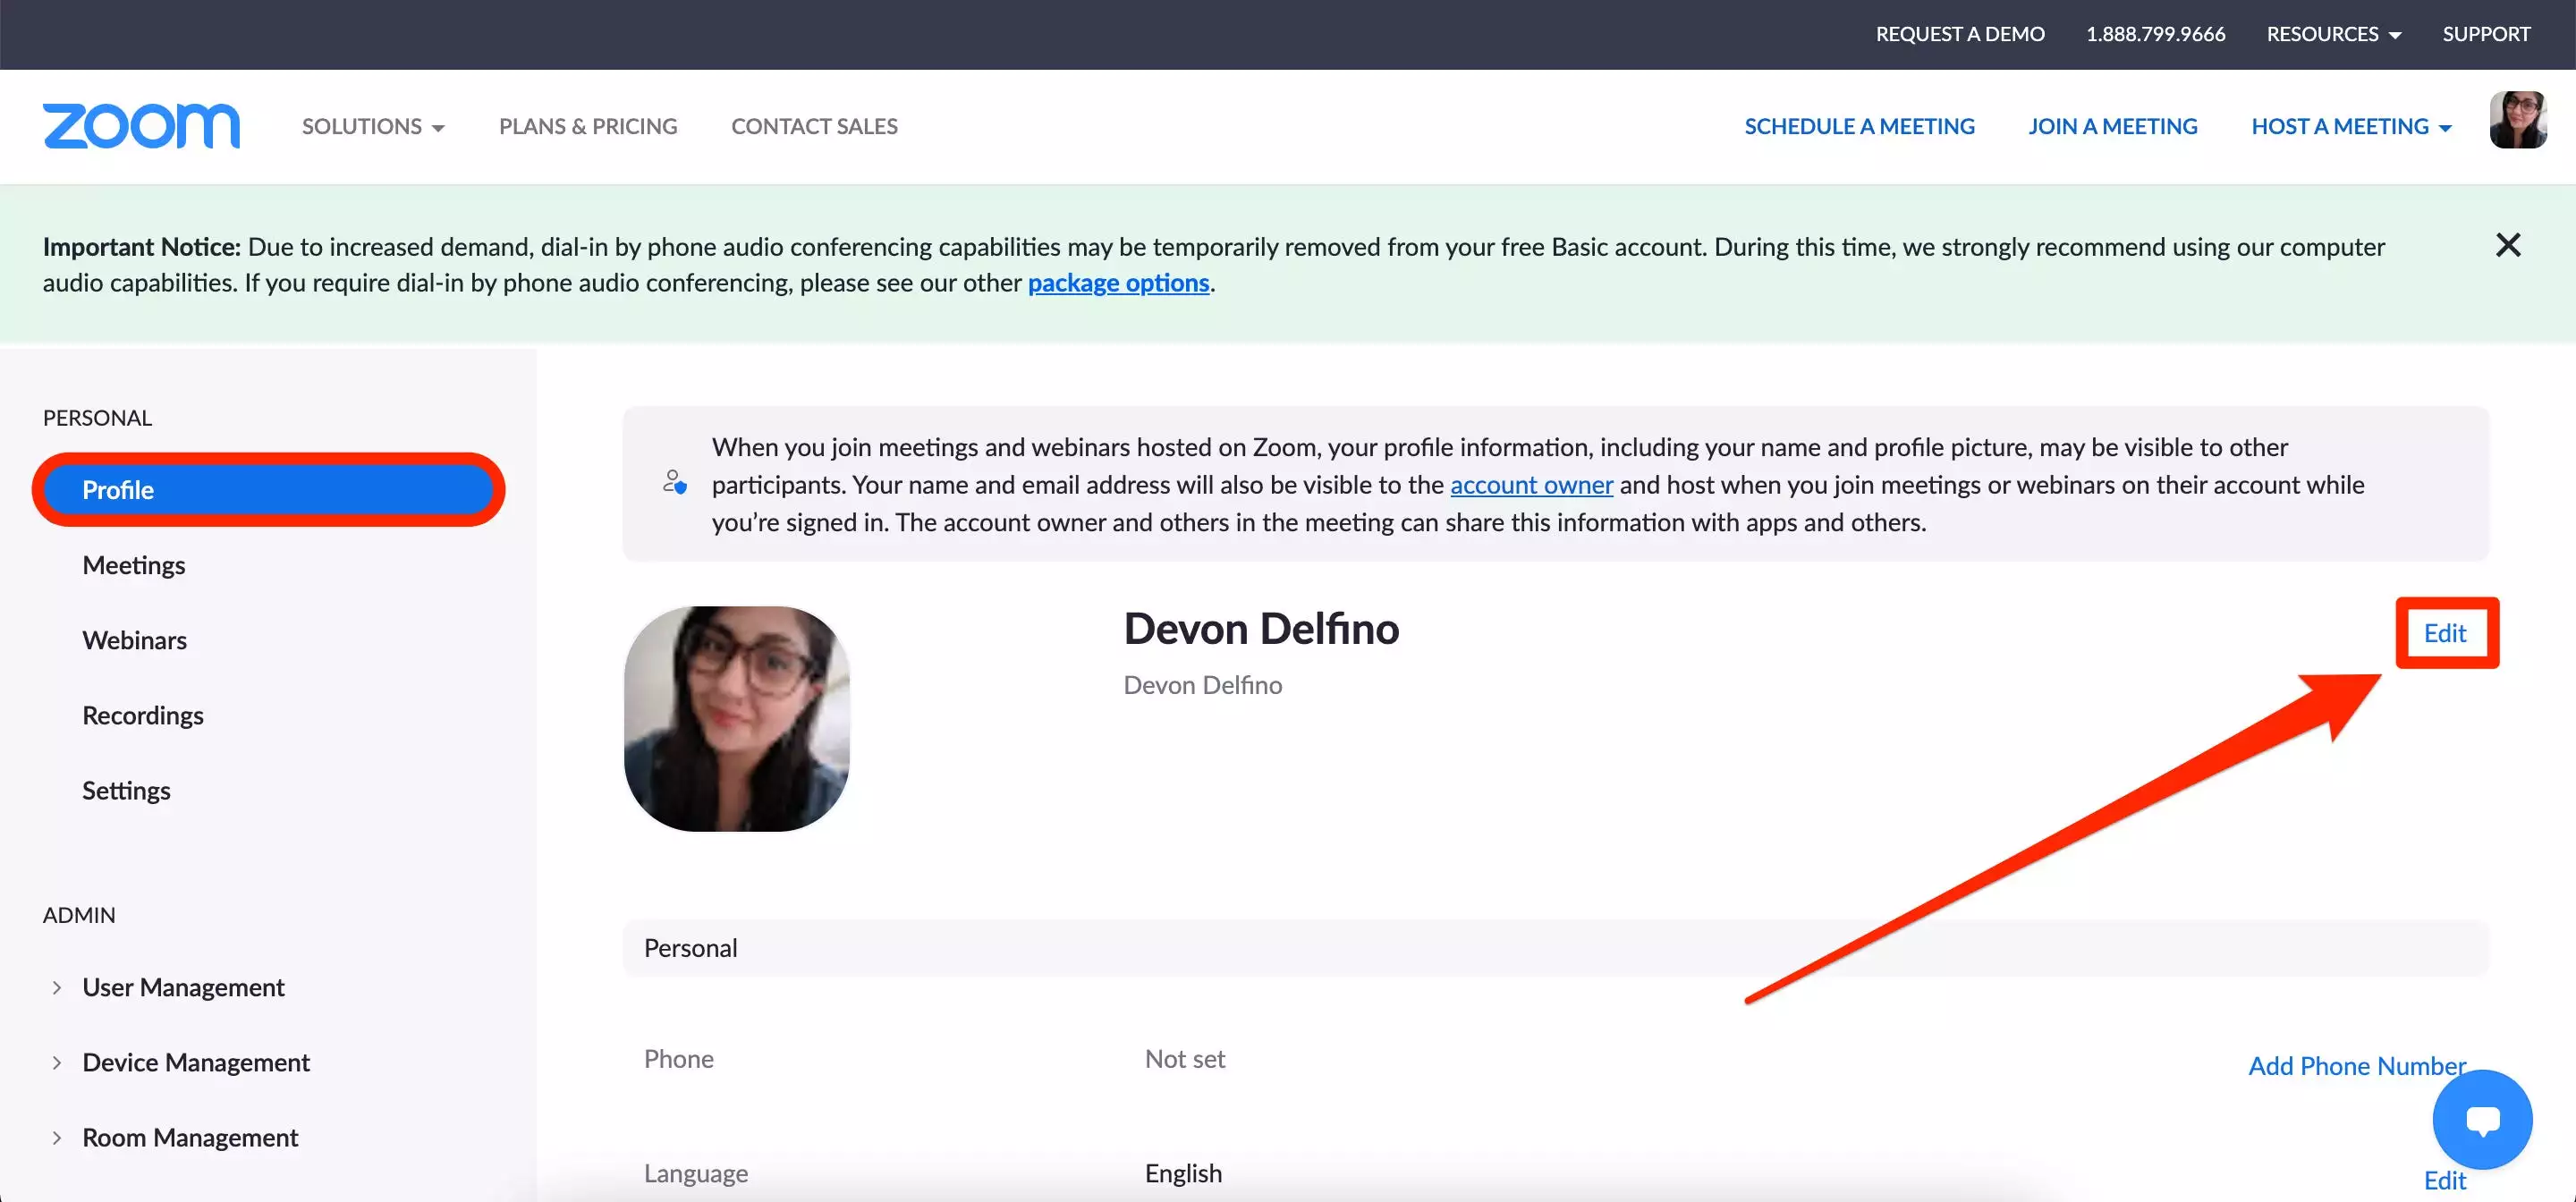This screenshot has height=1202, width=2576.
Task: Open the sidebar Settings page
Action: pos(126,790)
